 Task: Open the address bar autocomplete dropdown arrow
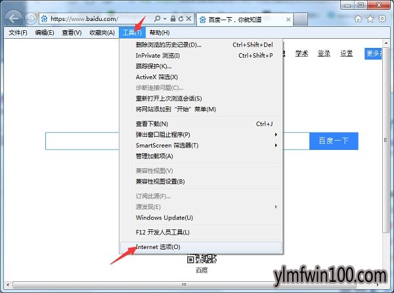[165, 19]
